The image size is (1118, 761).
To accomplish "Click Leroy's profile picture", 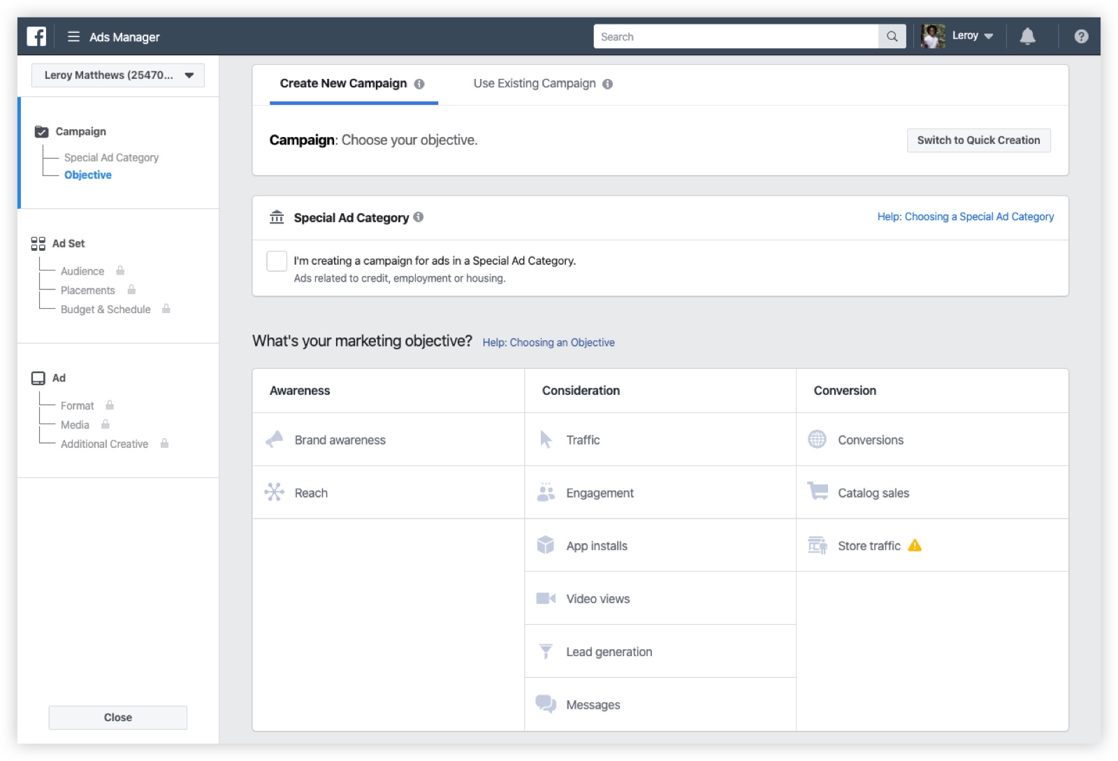I will [x=933, y=36].
